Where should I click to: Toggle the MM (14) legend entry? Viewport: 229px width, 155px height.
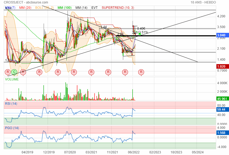click(x=81, y=8)
